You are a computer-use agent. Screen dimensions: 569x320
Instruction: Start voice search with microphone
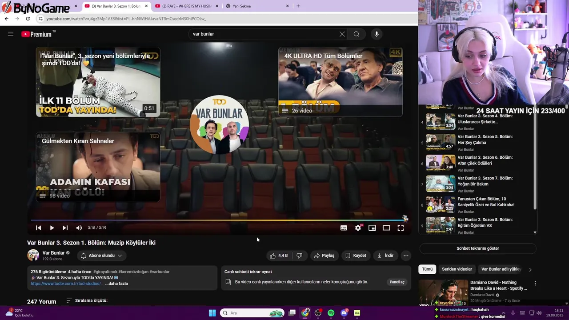coord(377,34)
